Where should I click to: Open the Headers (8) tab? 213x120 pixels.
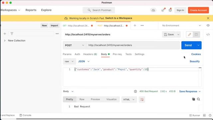90,54
